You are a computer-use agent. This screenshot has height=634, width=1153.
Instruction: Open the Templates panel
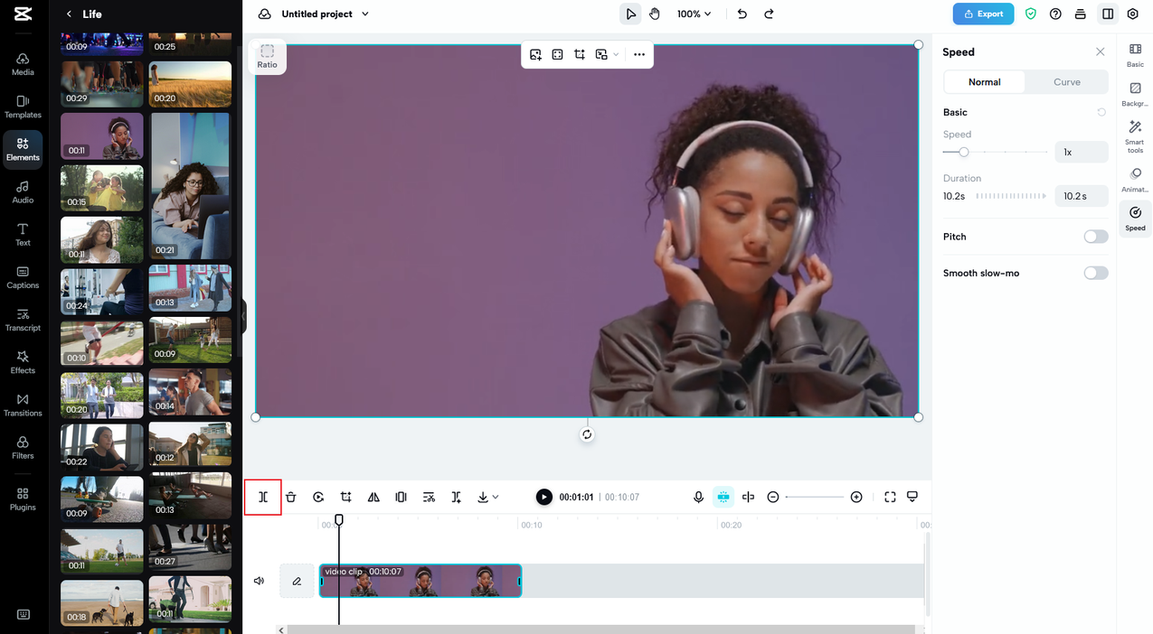[x=23, y=106]
